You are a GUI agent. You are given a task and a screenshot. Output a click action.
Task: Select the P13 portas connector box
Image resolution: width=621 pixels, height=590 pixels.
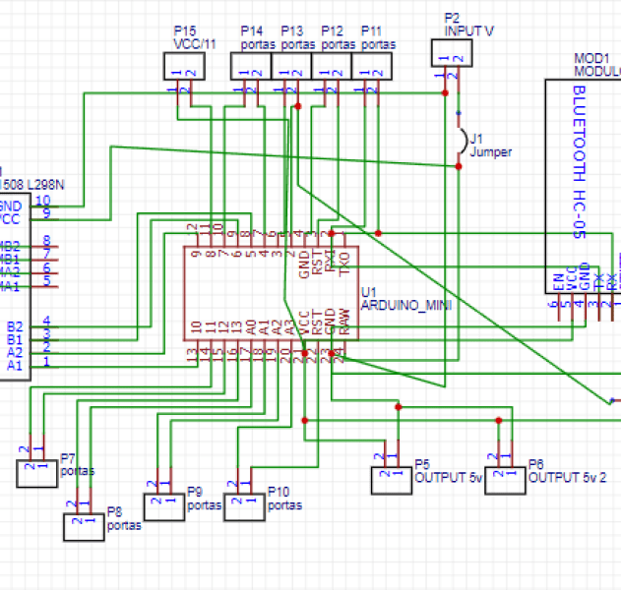(291, 67)
